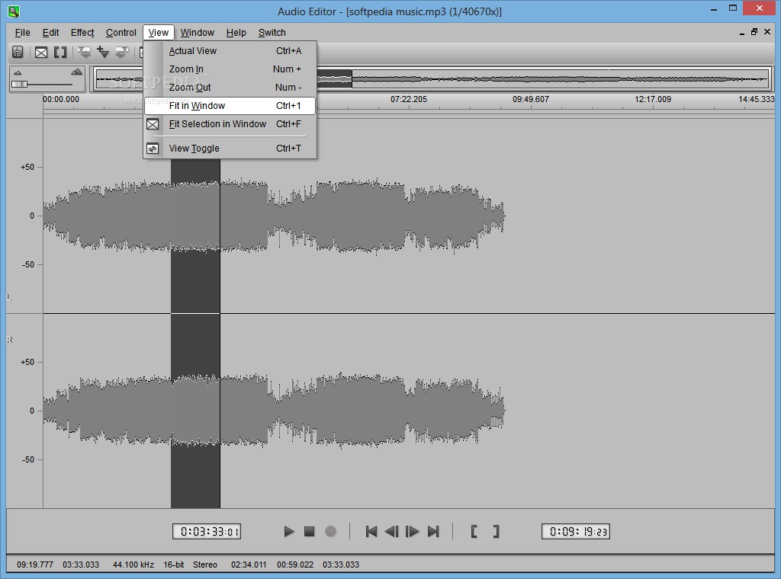781x579 pixels.
Task: Open the File menu
Action: [22, 33]
